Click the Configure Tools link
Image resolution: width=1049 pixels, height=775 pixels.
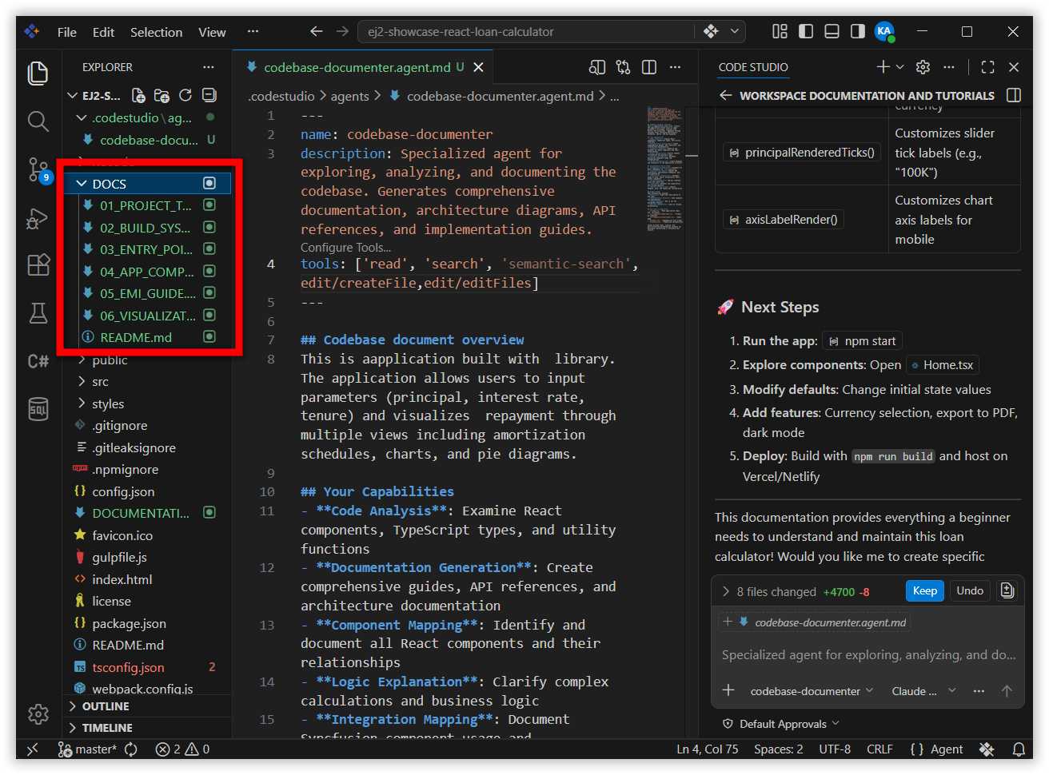point(345,248)
